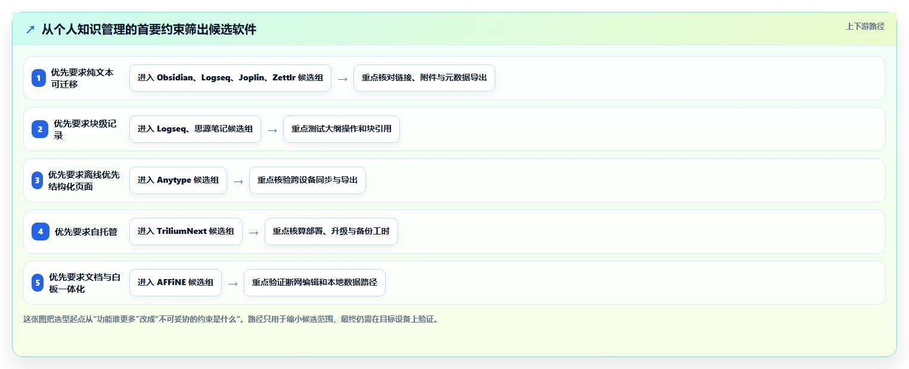
Task: Open the TriliumNext candidate box
Action: tap(186, 232)
